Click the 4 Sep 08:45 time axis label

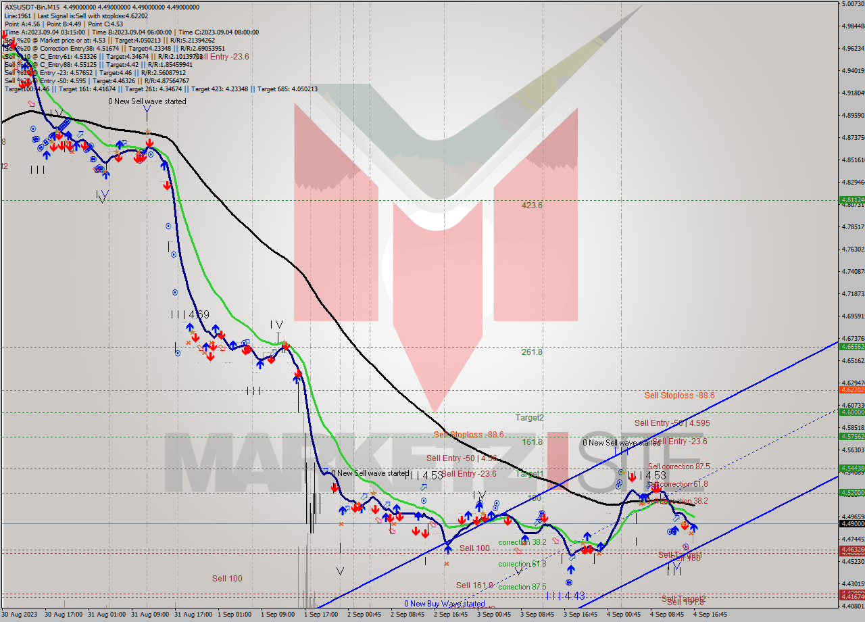click(x=667, y=615)
